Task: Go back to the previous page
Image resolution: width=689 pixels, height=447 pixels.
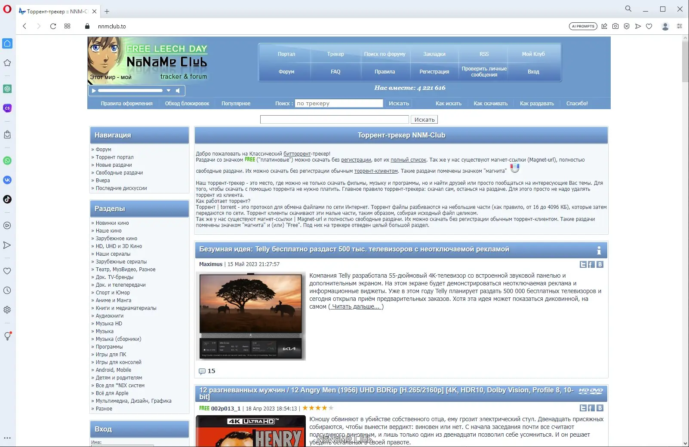Action: [25, 26]
